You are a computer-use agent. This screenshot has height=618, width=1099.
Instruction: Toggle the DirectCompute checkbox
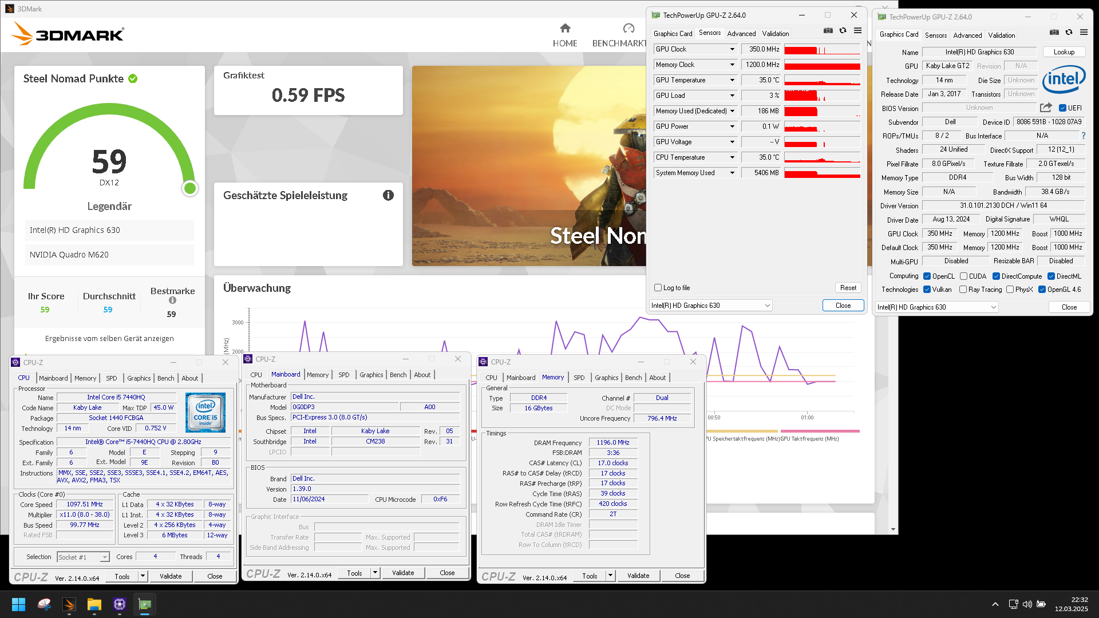(996, 276)
